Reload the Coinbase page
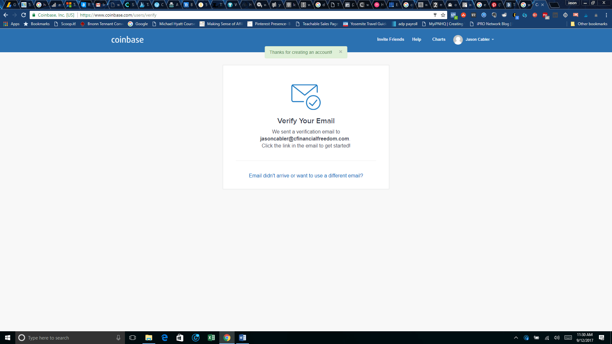The image size is (612, 344). coord(24,15)
